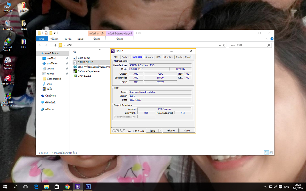Open Photoshop from the taskbar
306x191 pixels.
coord(88,187)
